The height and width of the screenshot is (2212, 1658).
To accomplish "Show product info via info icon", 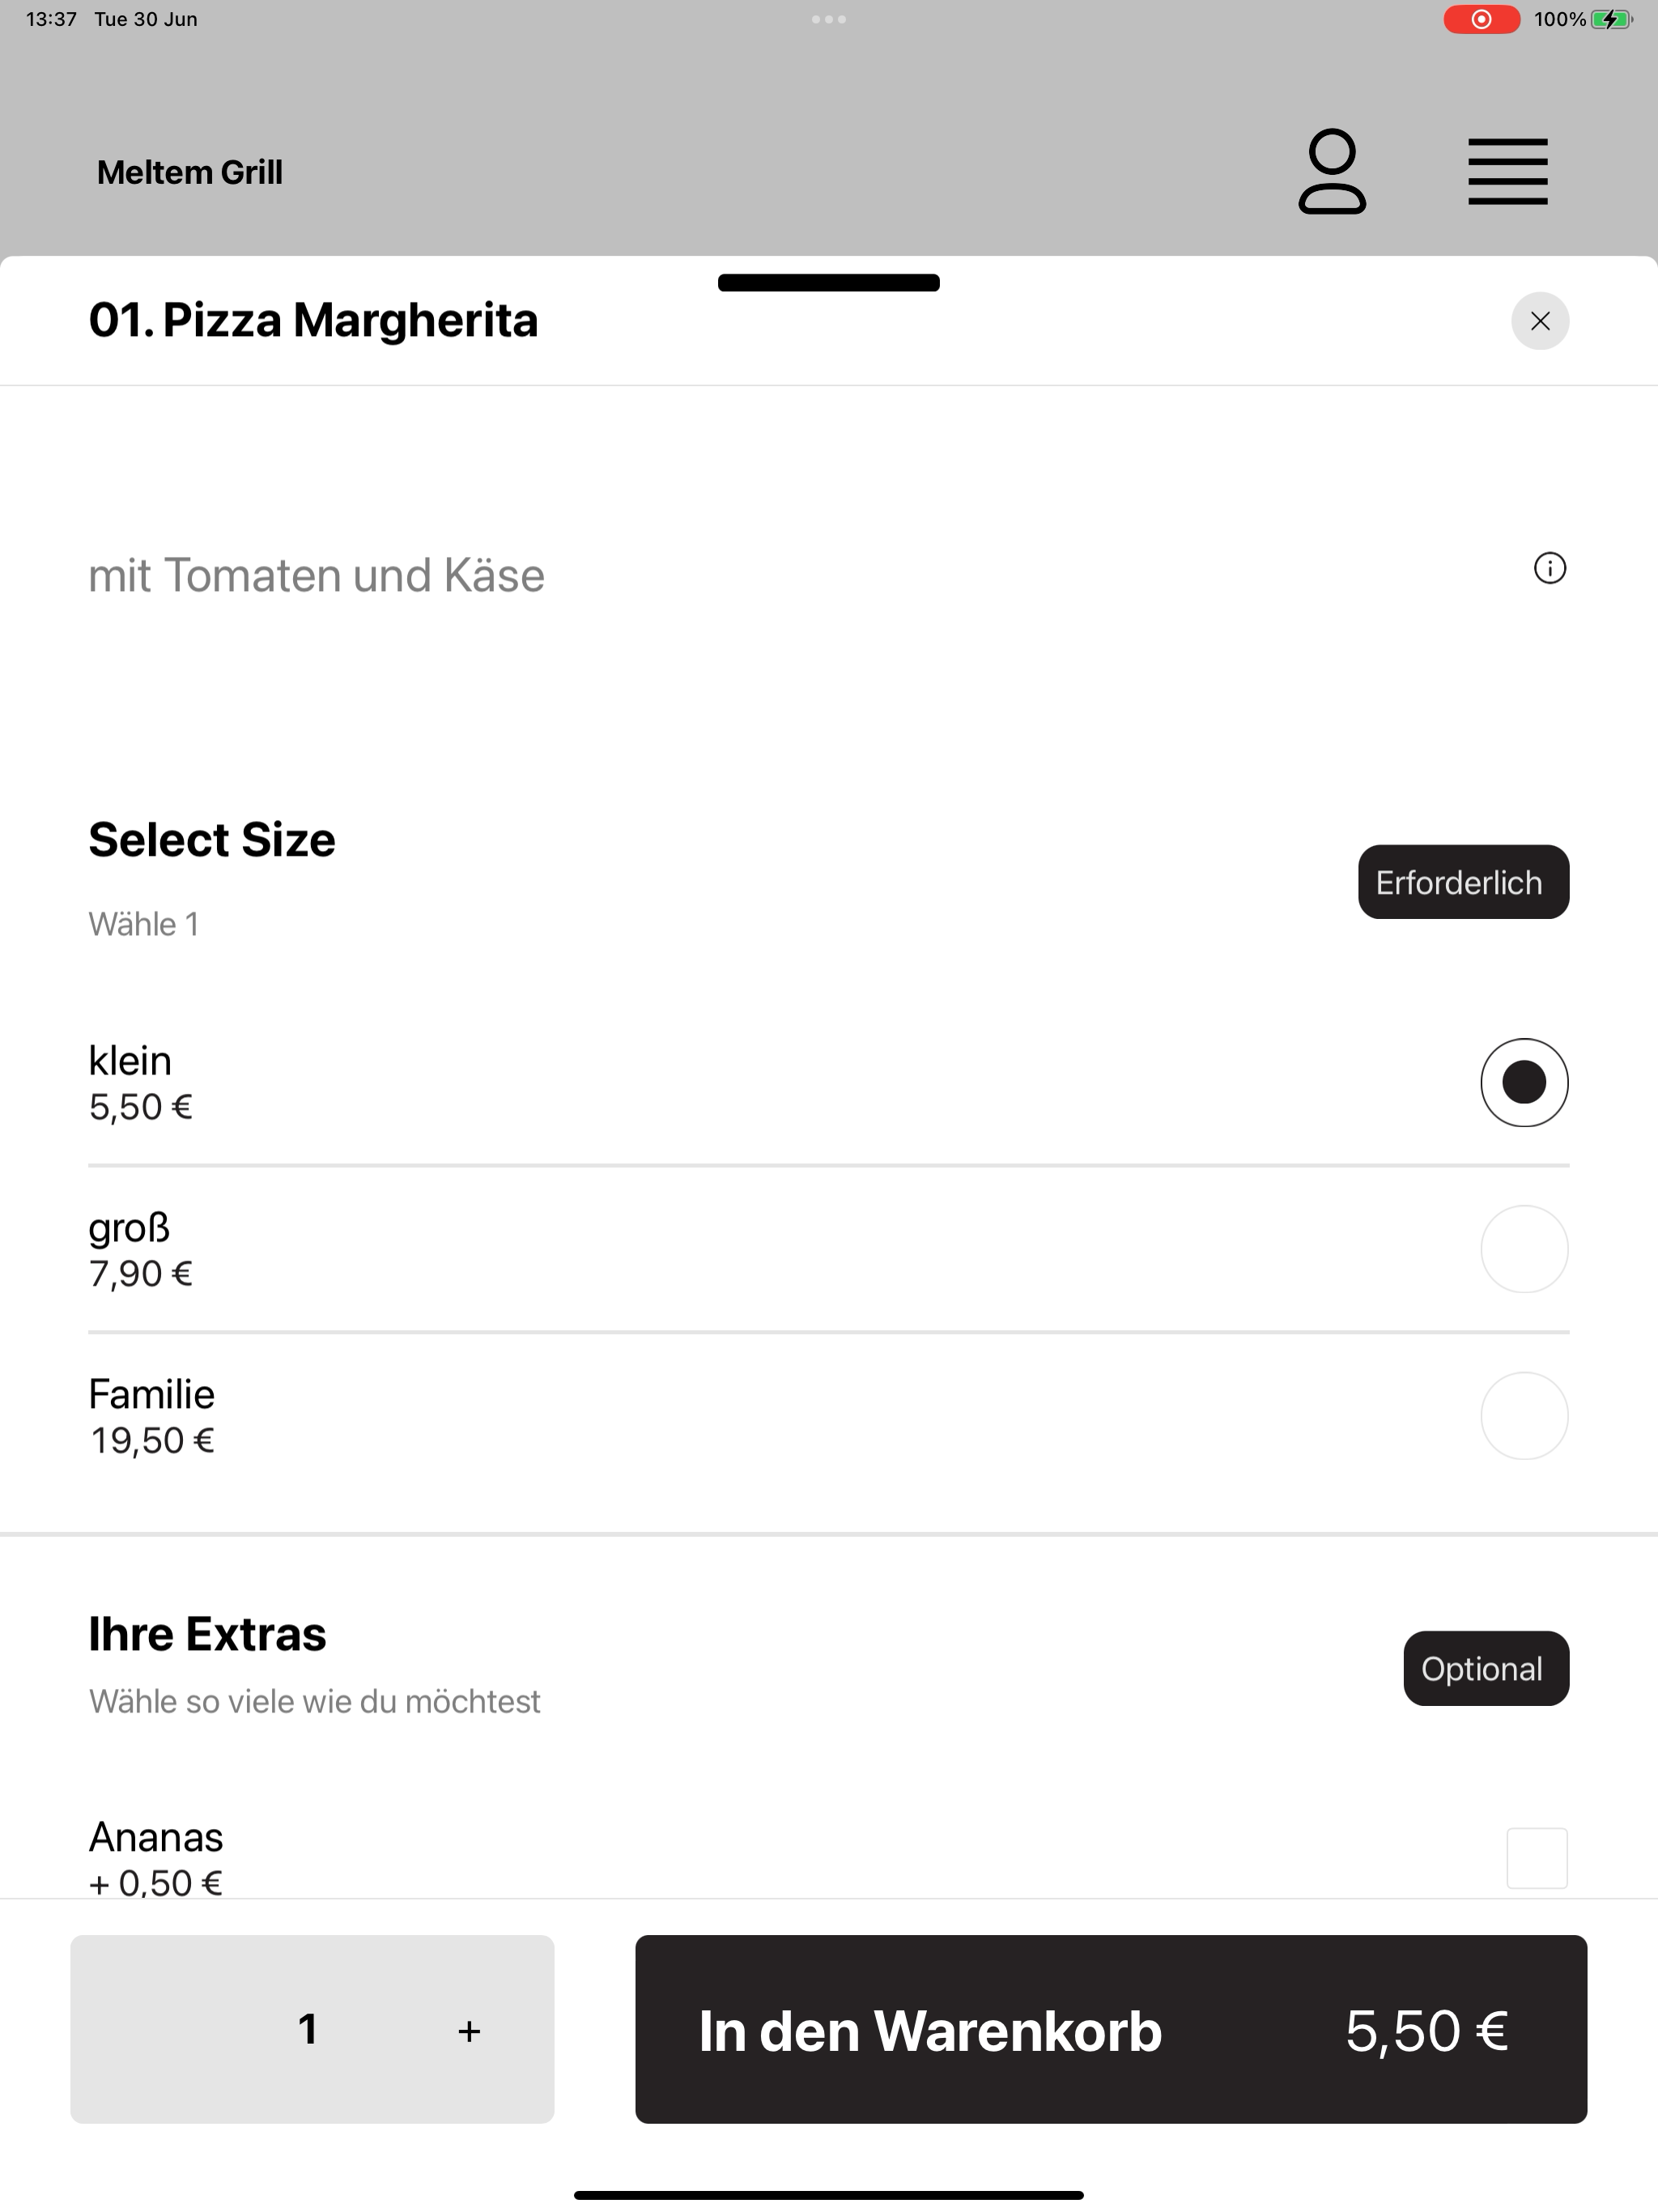I will tap(1550, 568).
